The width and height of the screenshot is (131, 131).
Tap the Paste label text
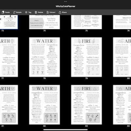click(x=7, y=12)
